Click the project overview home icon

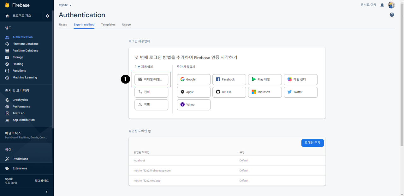7,16
